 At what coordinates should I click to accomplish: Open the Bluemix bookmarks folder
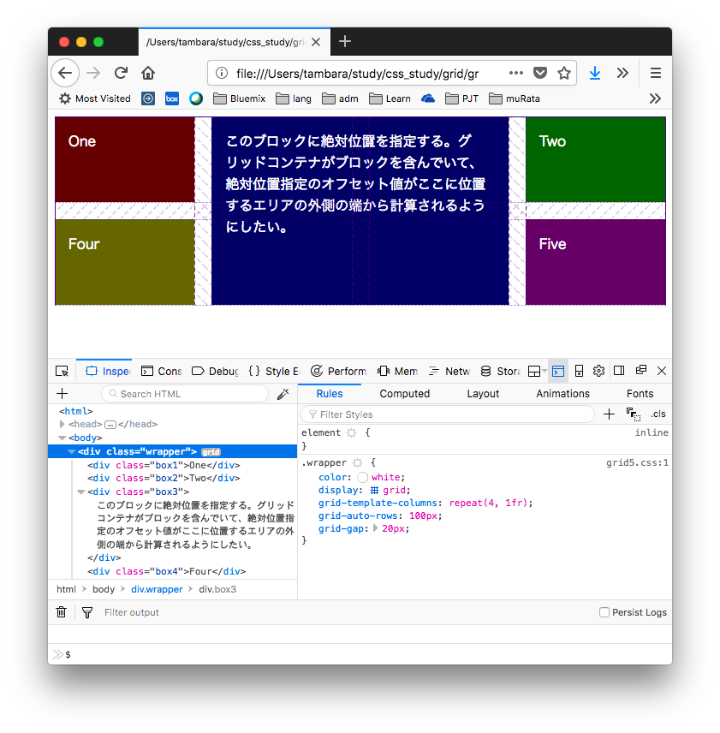pyautogui.click(x=239, y=98)
